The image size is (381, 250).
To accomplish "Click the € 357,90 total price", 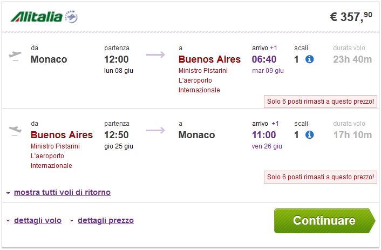I will click(351, 17).
